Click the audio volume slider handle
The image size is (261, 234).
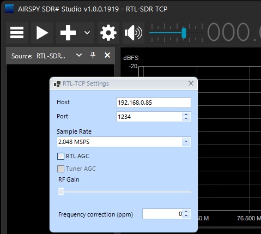pos(184,33)
